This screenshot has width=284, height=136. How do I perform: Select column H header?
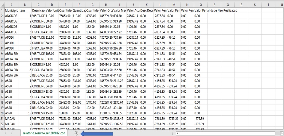[x=106, y=5]
